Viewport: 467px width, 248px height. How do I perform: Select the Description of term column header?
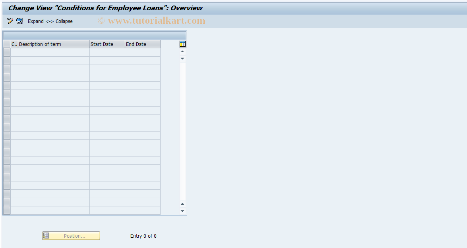[54, 44]
